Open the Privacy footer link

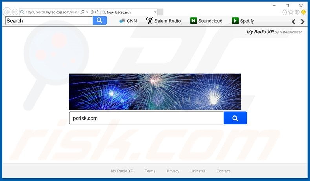point(173,171)
